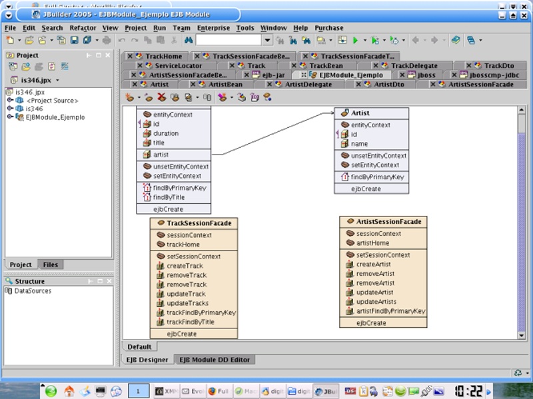Open the Refactor menu

coord(83,28)
